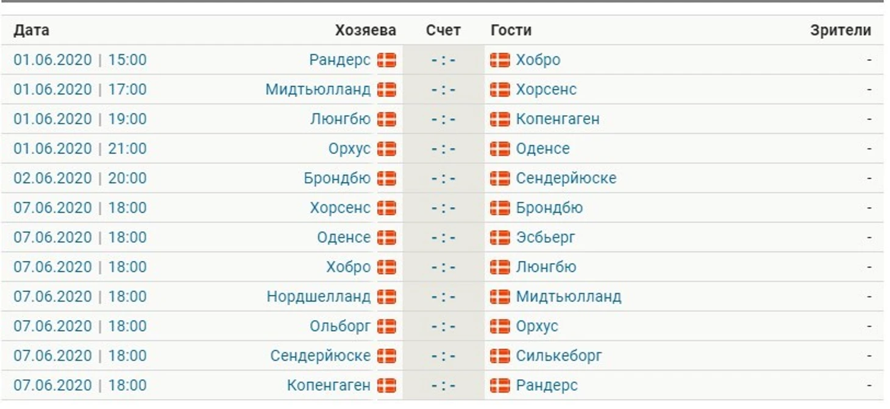
Task: Open home team Копенгаген in the last row
Action: (x=329, y=385)
